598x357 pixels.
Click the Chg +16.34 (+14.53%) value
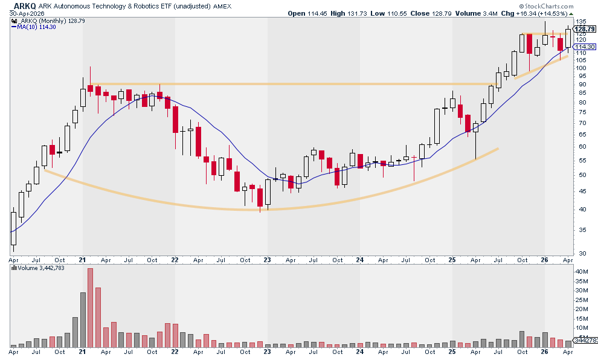pos(534,13)
